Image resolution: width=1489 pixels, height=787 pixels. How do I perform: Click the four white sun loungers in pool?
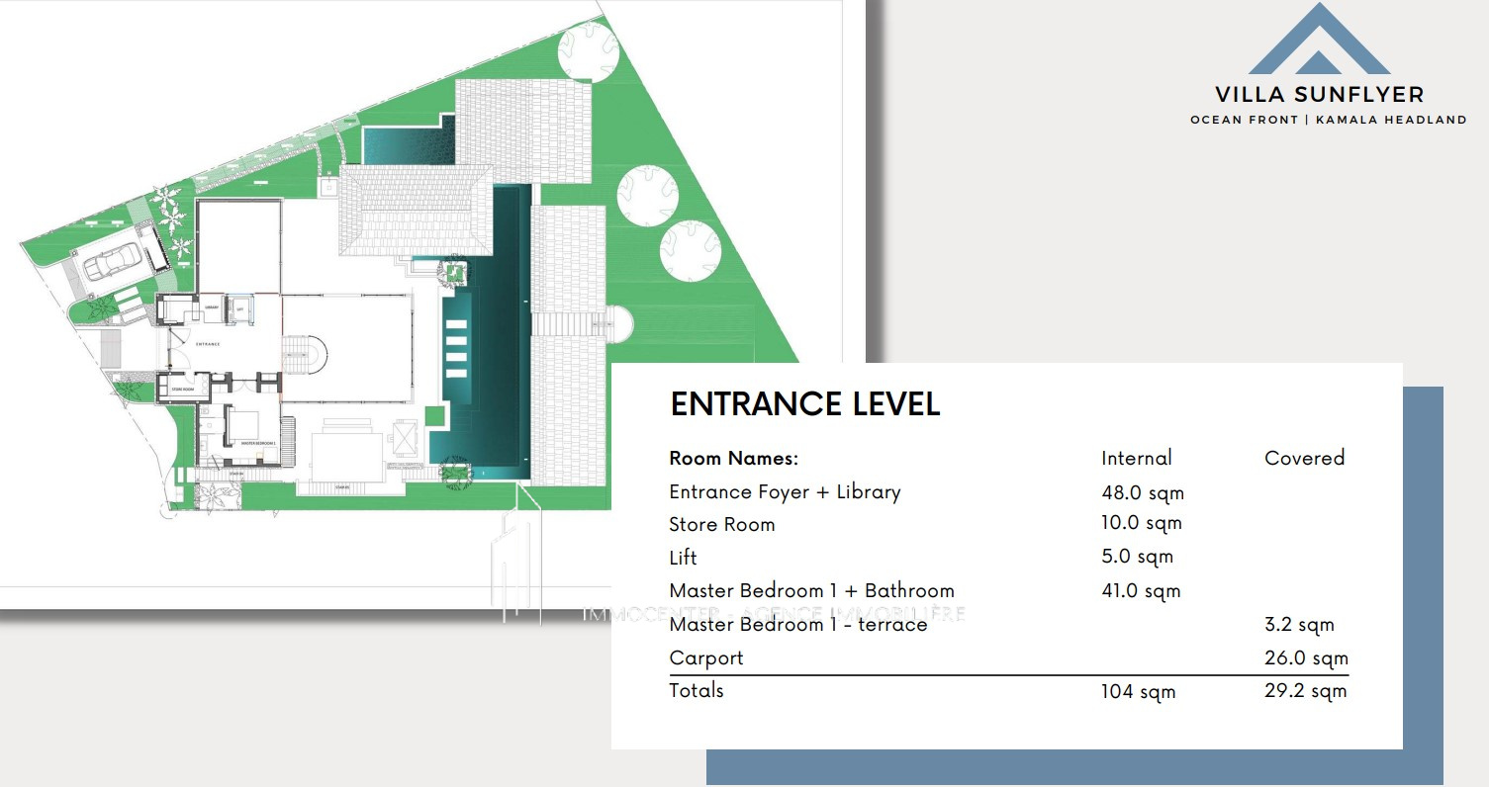click(x=456, y=347)
